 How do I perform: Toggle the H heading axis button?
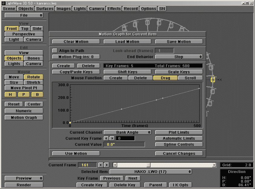[10, 94]
